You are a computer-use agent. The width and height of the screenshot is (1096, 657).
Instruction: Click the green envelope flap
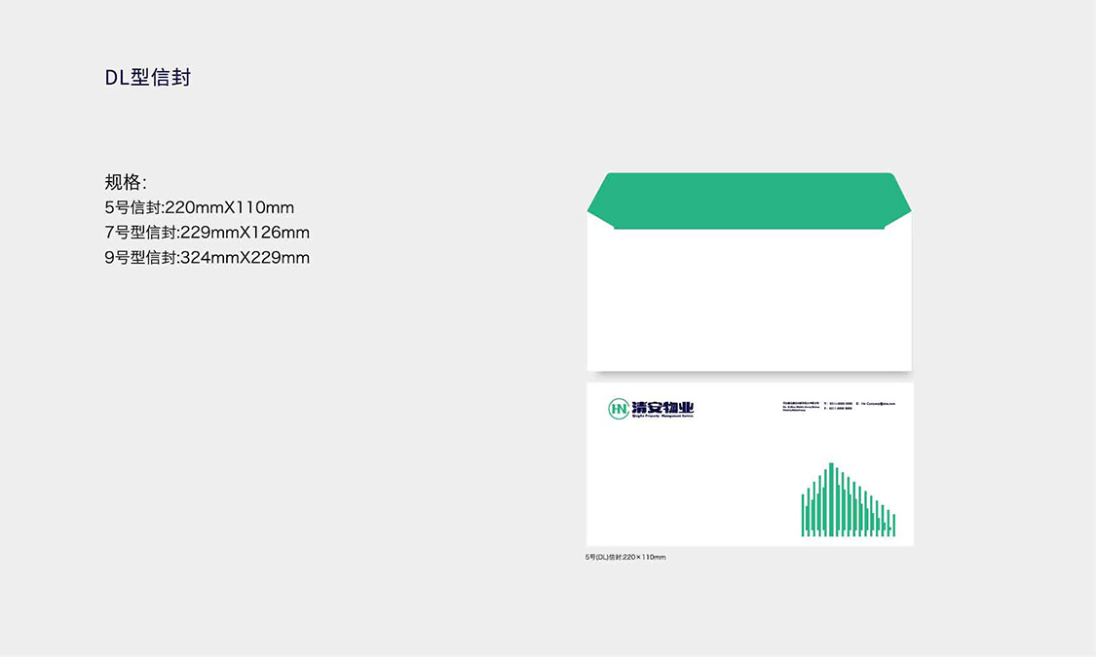[x=748, y=200]
